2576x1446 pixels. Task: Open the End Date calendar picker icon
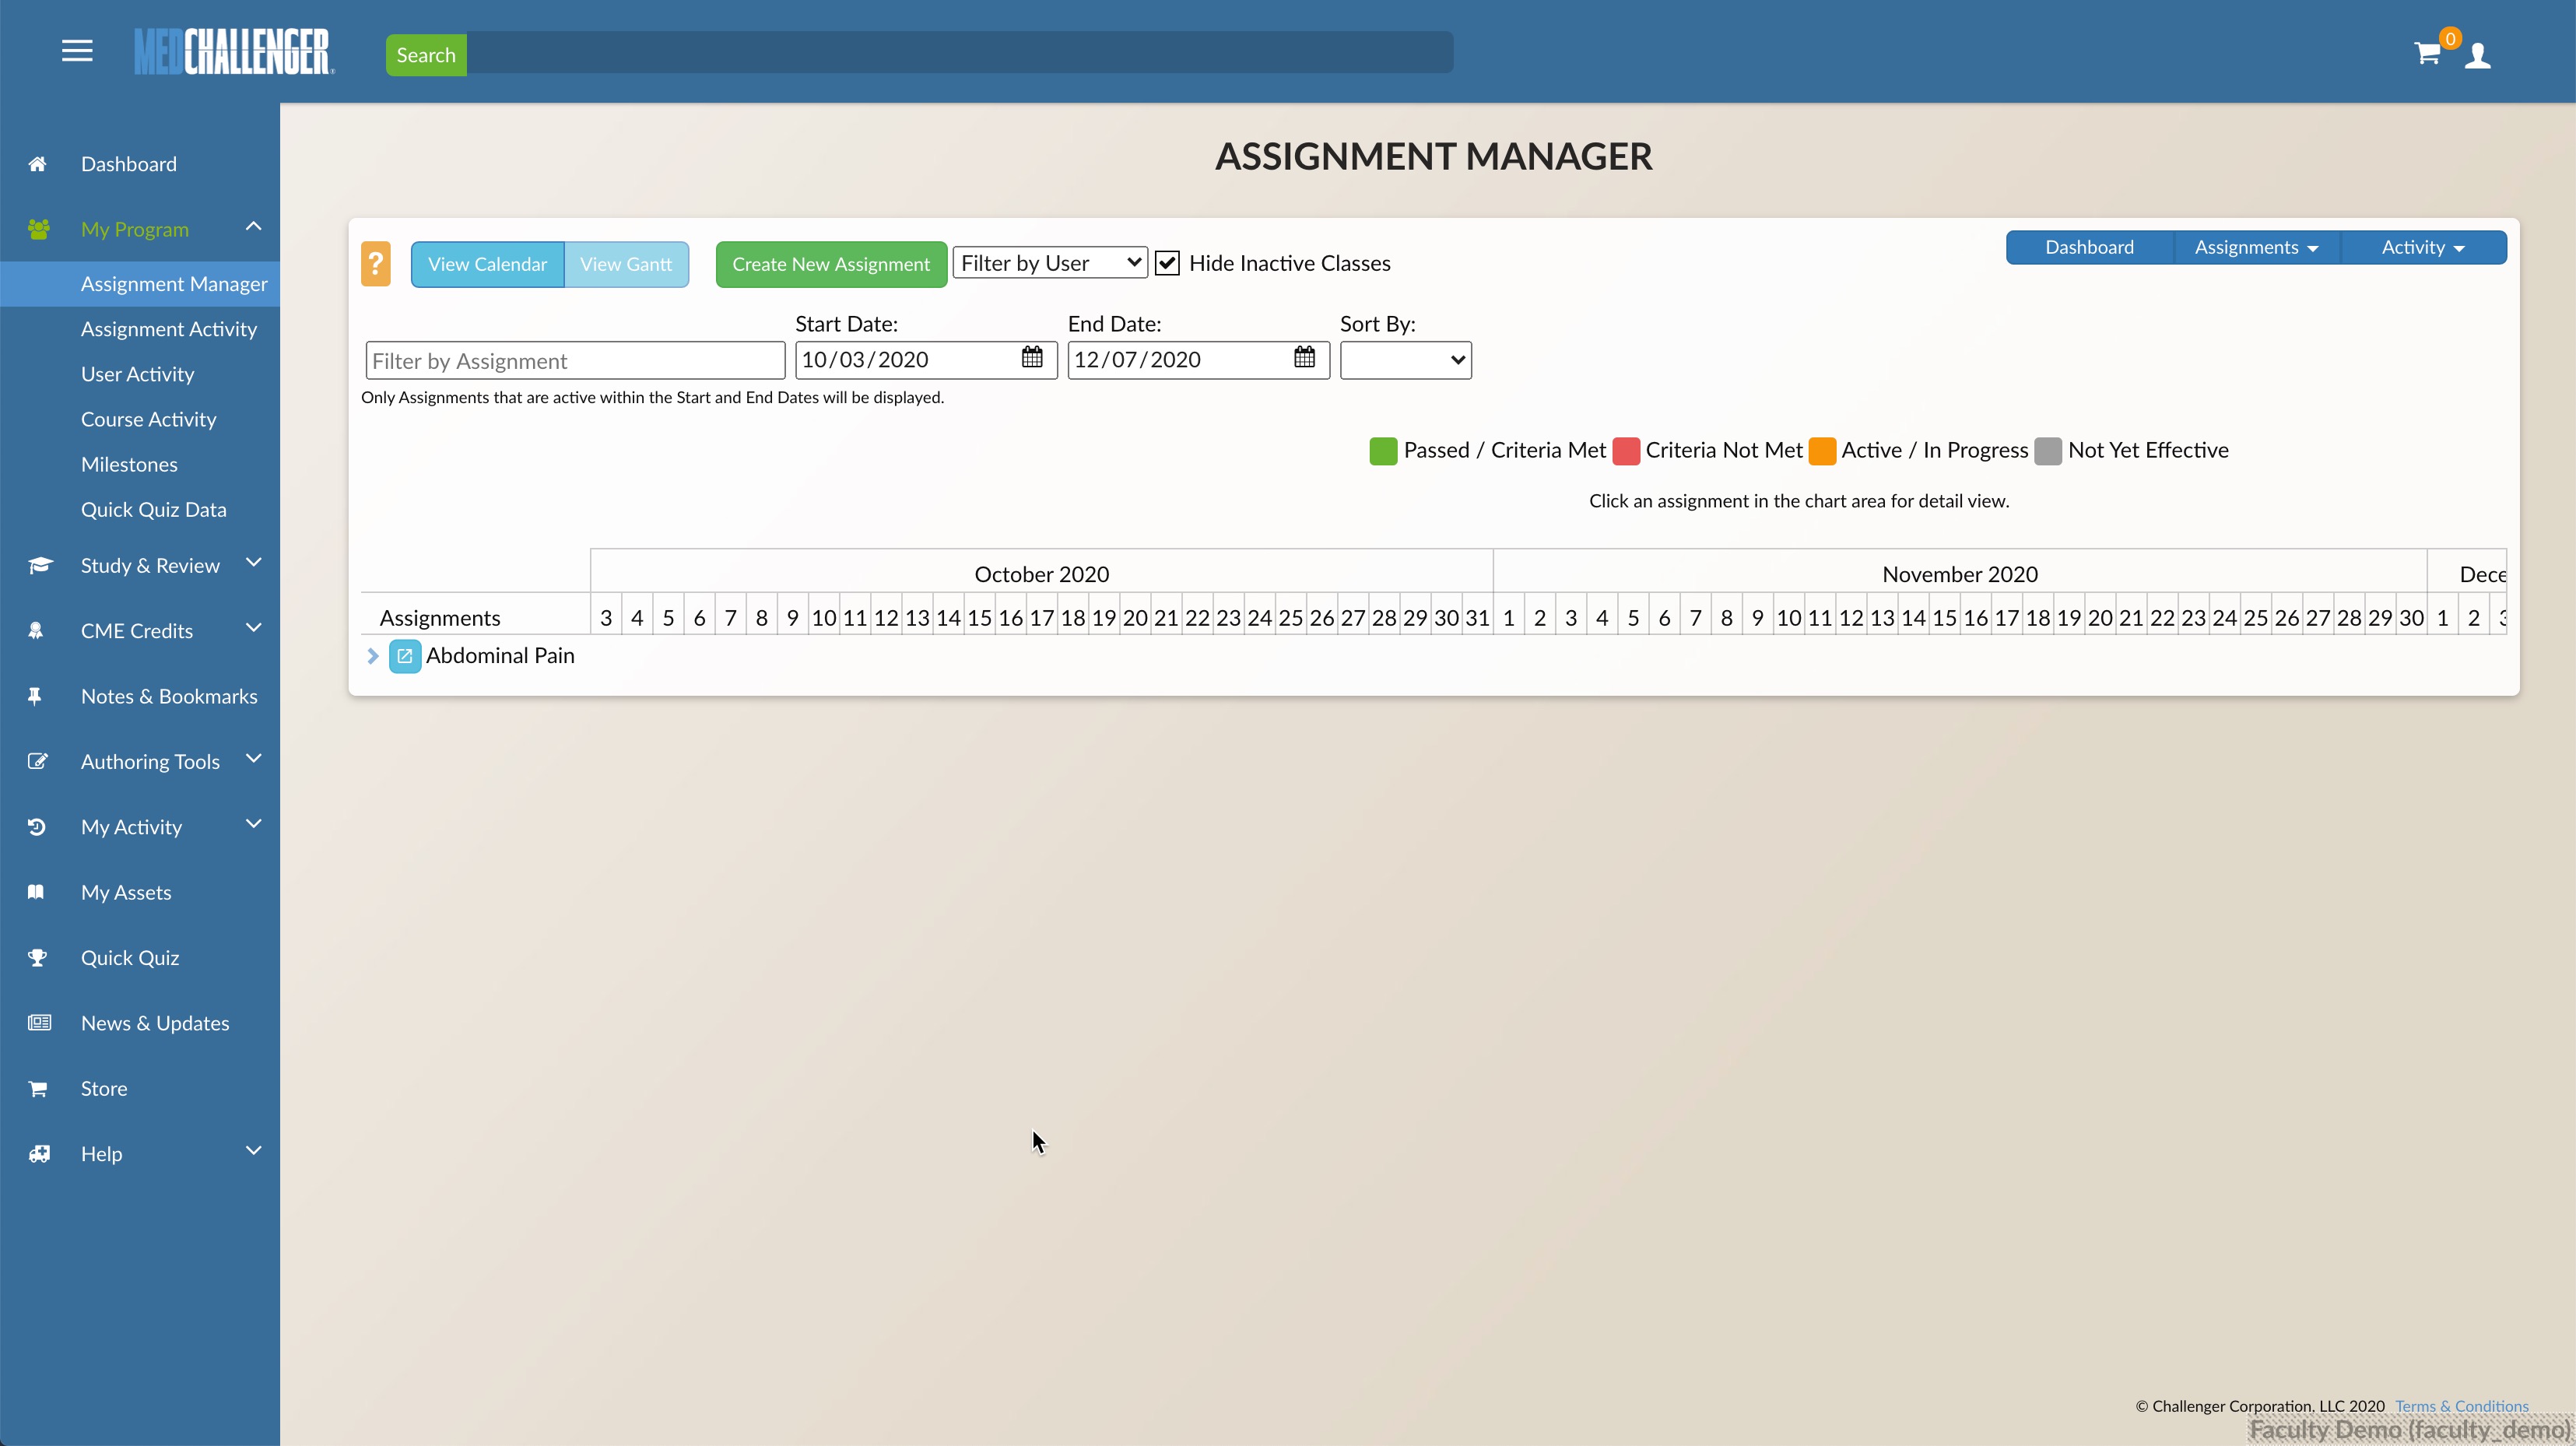(x=1304, y=357)
